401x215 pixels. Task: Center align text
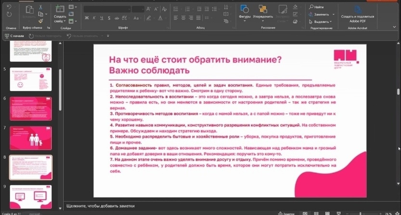click(183, 18)
